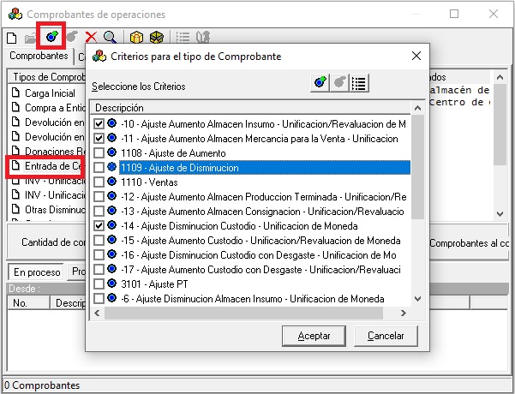Select Entrada de Ce... in comprobante types list
Viewport: 515px width, 394px height.
[x=52, y=166]
